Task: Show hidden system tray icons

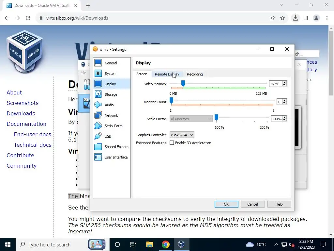Action: (276, 244)
